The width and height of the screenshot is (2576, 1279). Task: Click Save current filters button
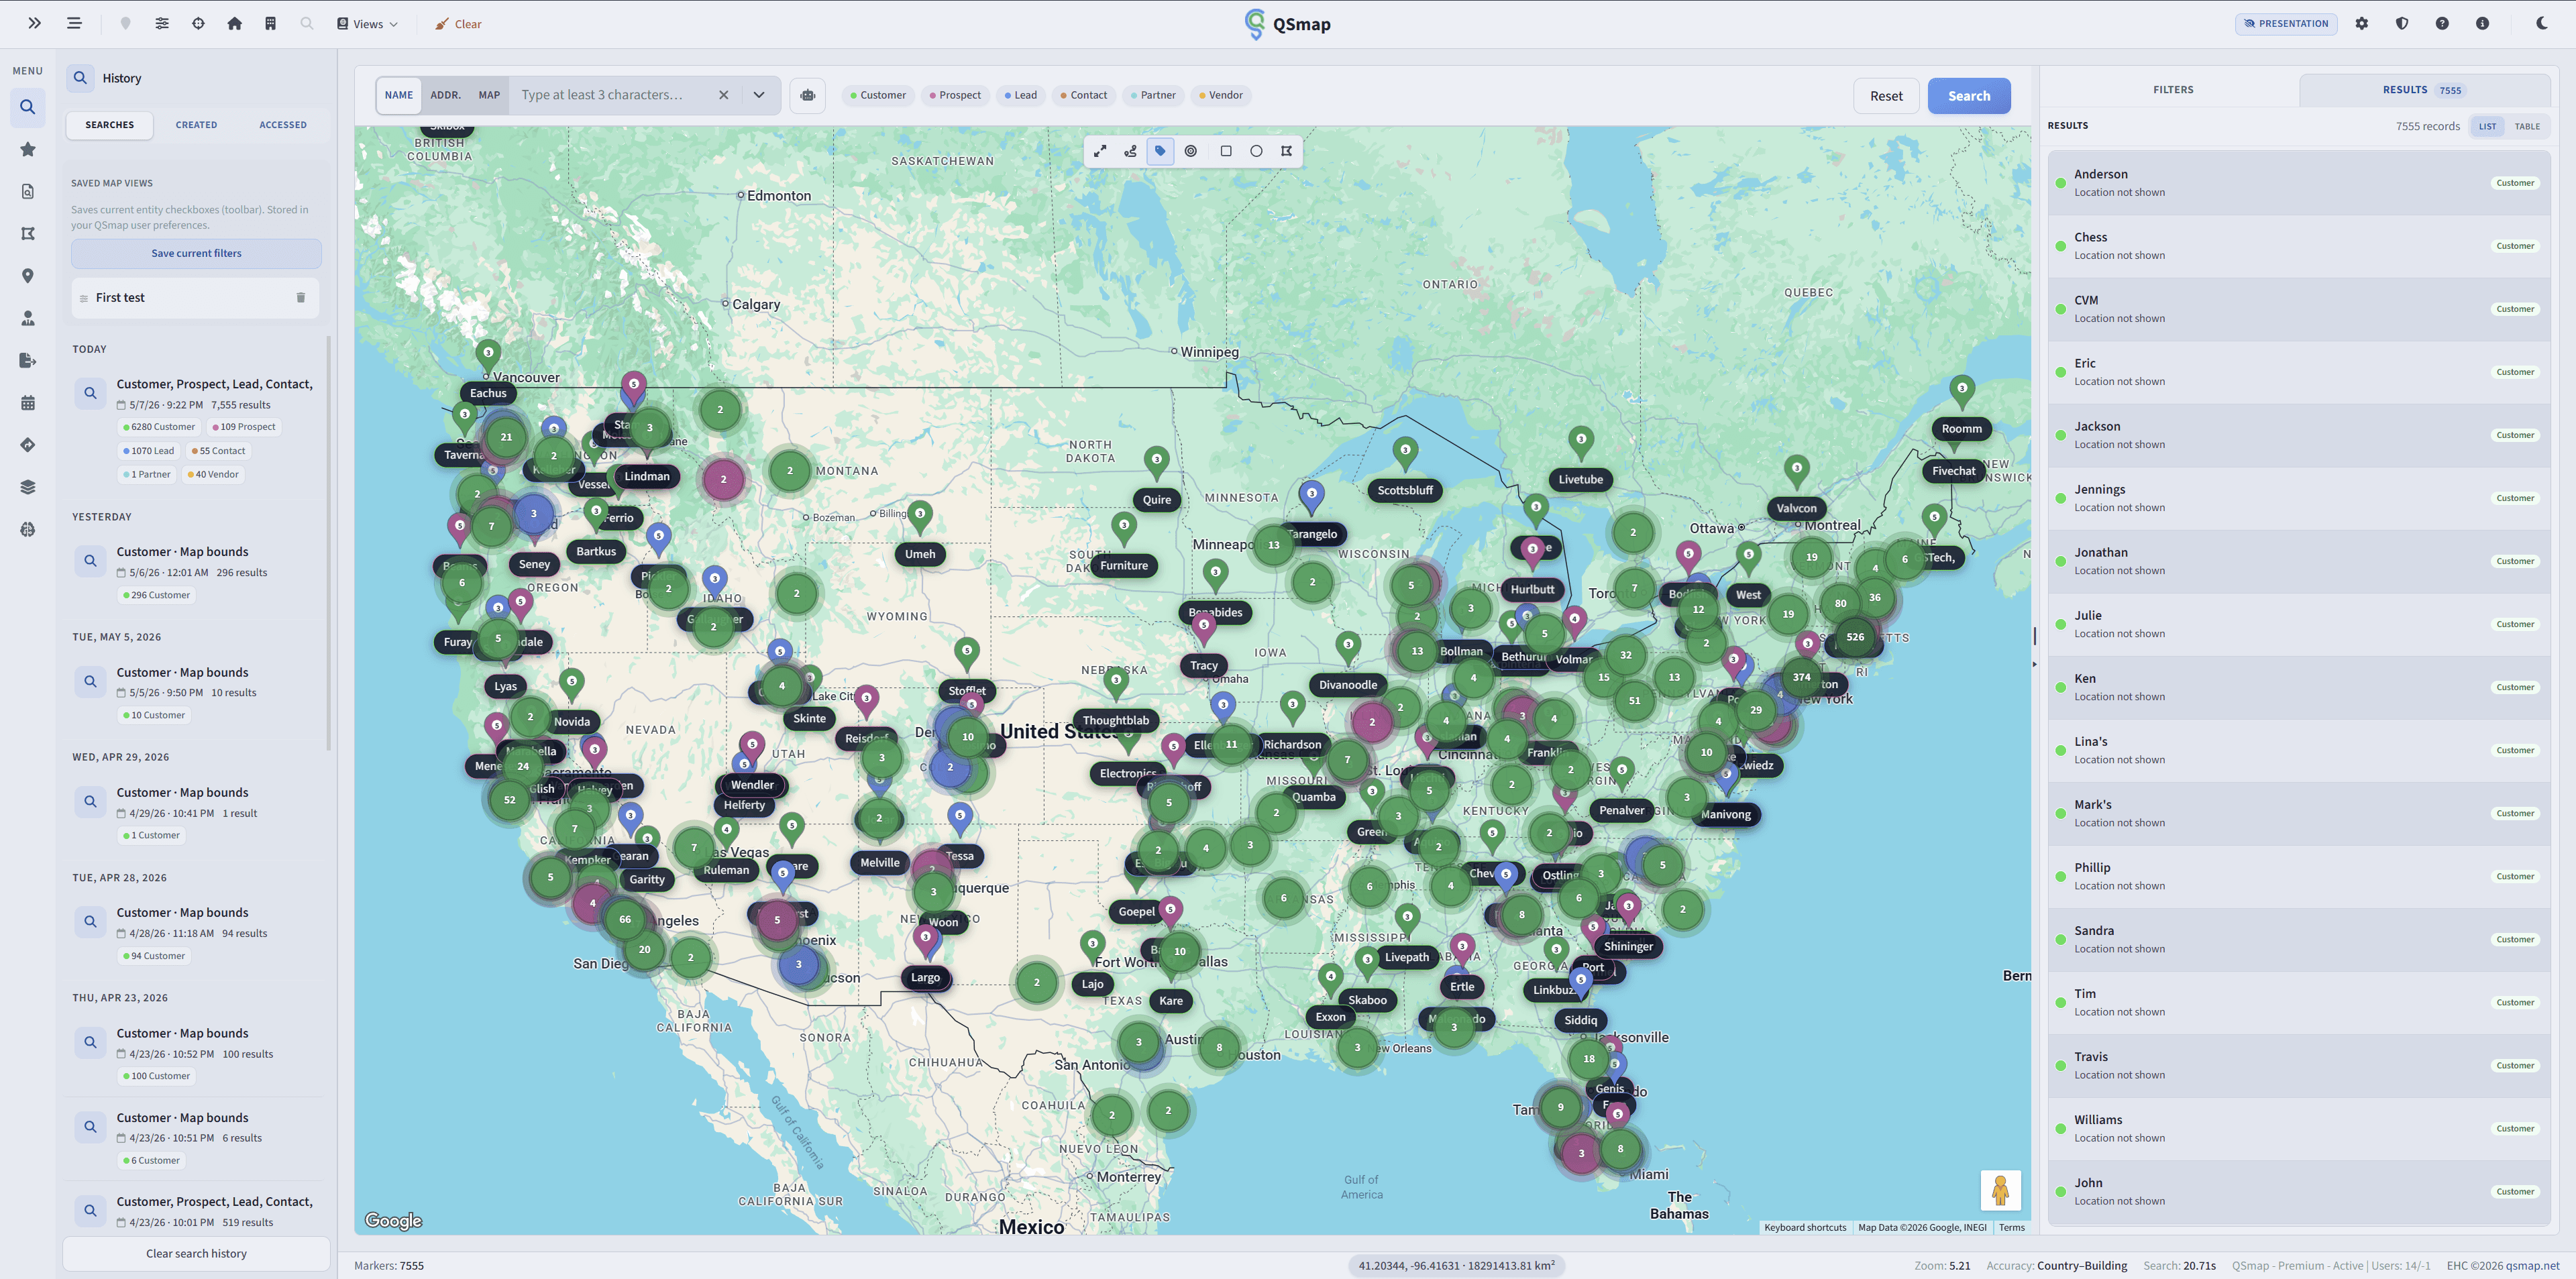click(x=196, y=253)
